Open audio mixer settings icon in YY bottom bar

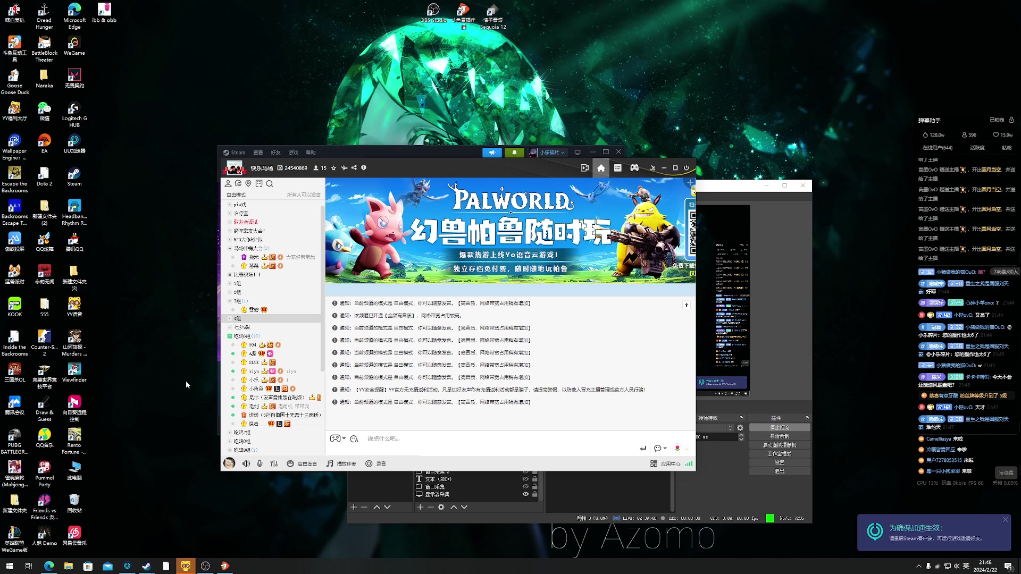tap(274, 463)
